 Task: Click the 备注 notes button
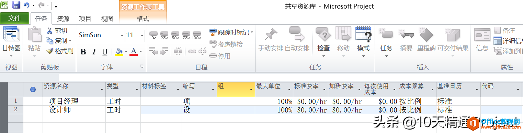pyautogui.click(x=505, y=31)
